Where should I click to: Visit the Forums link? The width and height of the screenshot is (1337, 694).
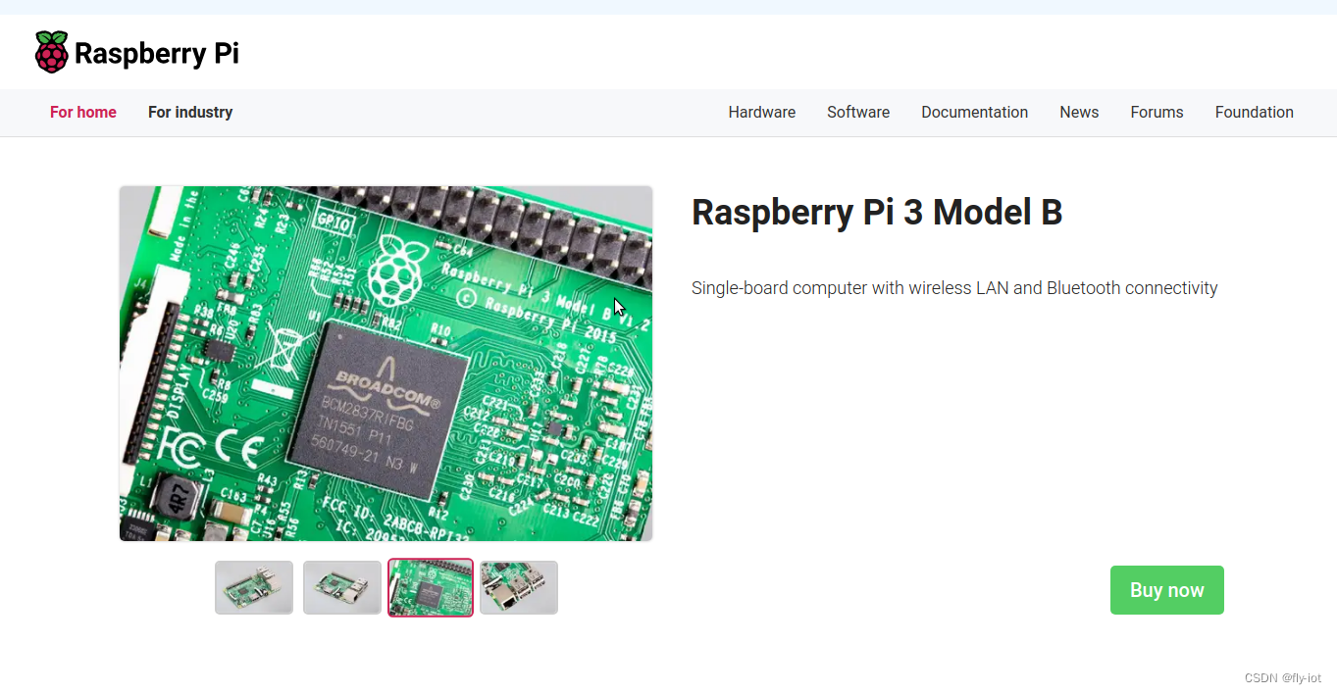[1157, 113]
